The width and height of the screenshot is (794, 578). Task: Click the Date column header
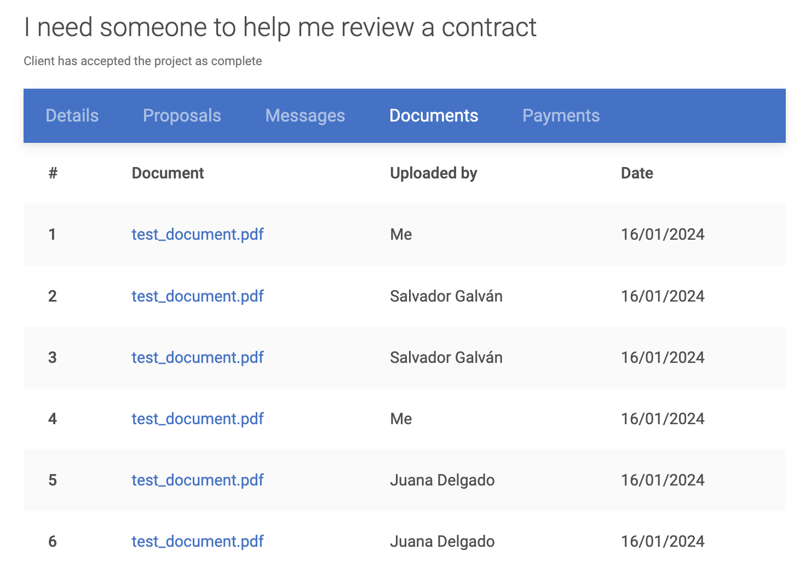click(637, 173)
